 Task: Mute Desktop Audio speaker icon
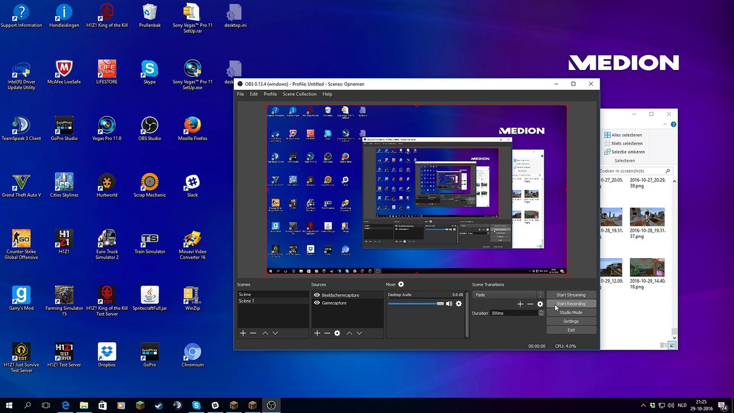pos(449,303)
